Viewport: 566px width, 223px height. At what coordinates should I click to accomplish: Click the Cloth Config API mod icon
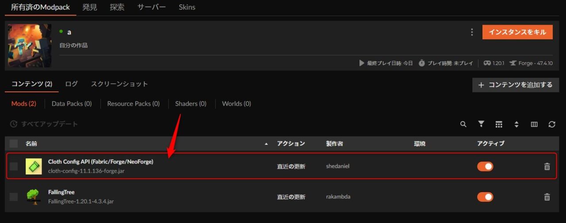tap(34, 166)
